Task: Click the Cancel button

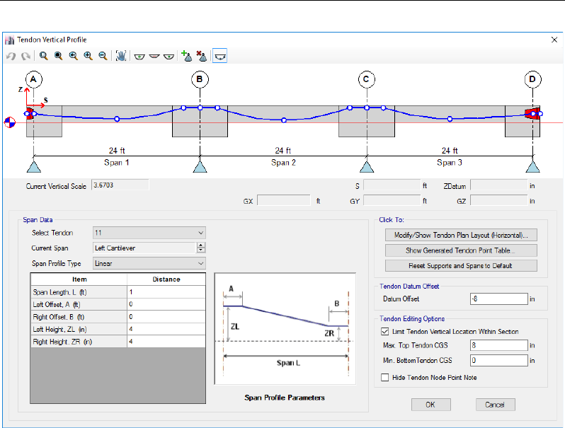Action: (495, 405)
